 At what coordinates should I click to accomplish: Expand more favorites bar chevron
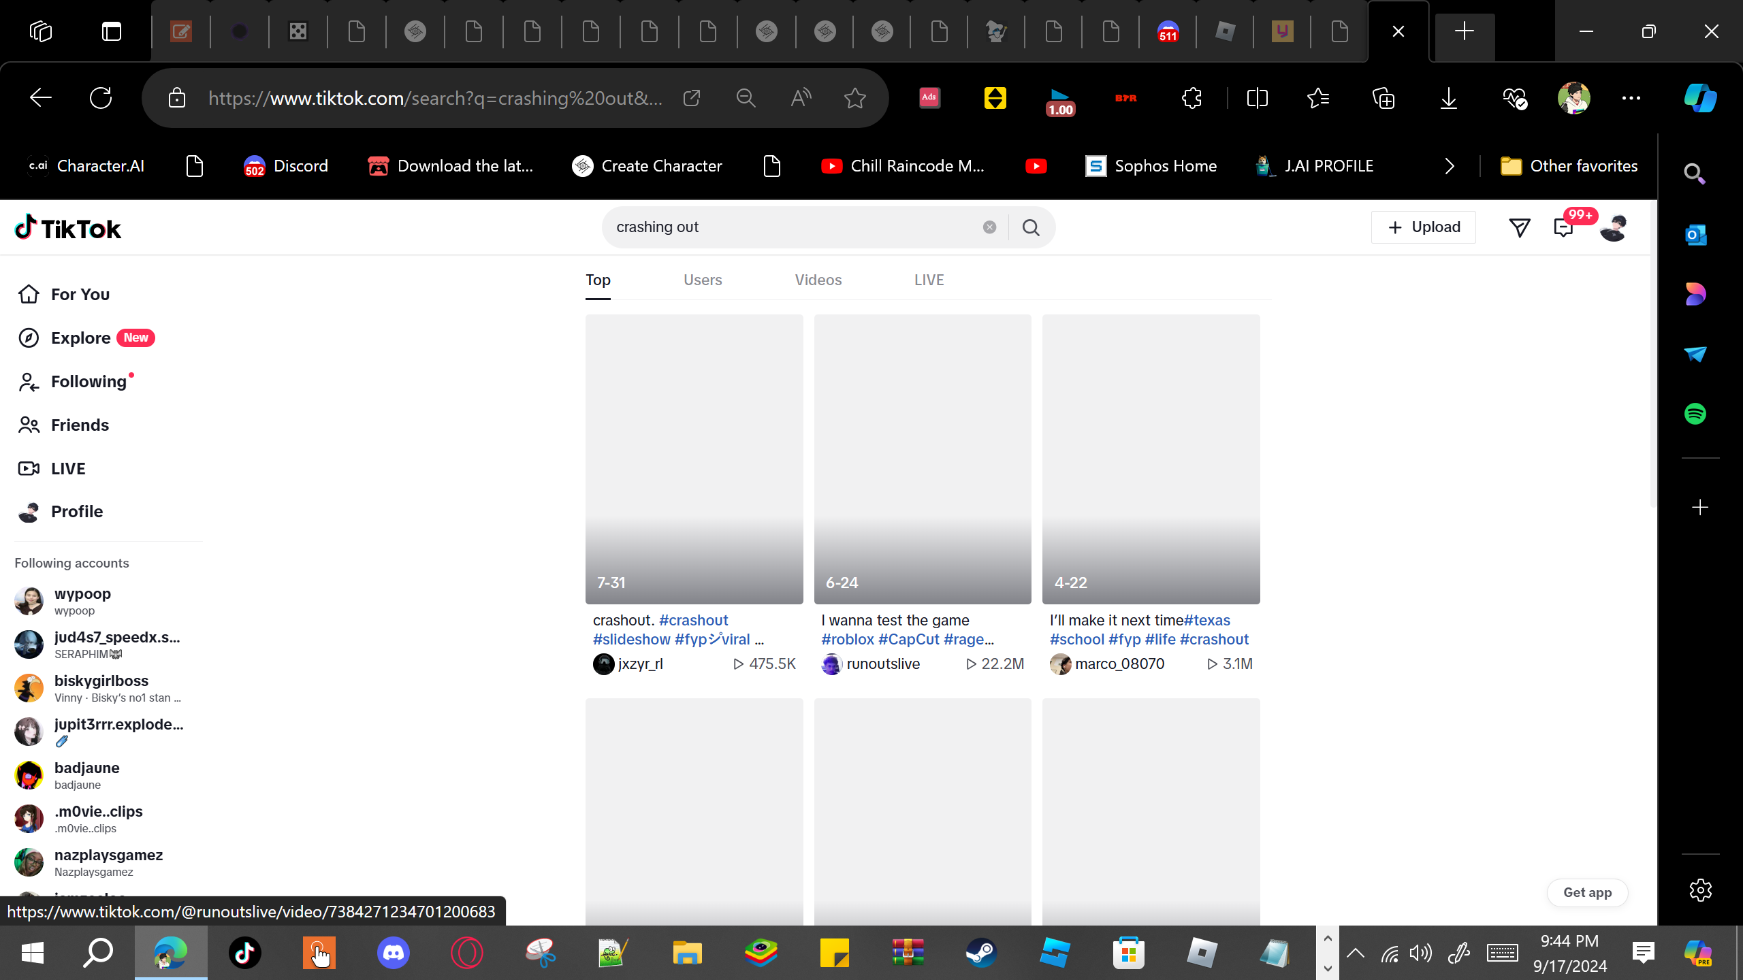pos(1449,166)
